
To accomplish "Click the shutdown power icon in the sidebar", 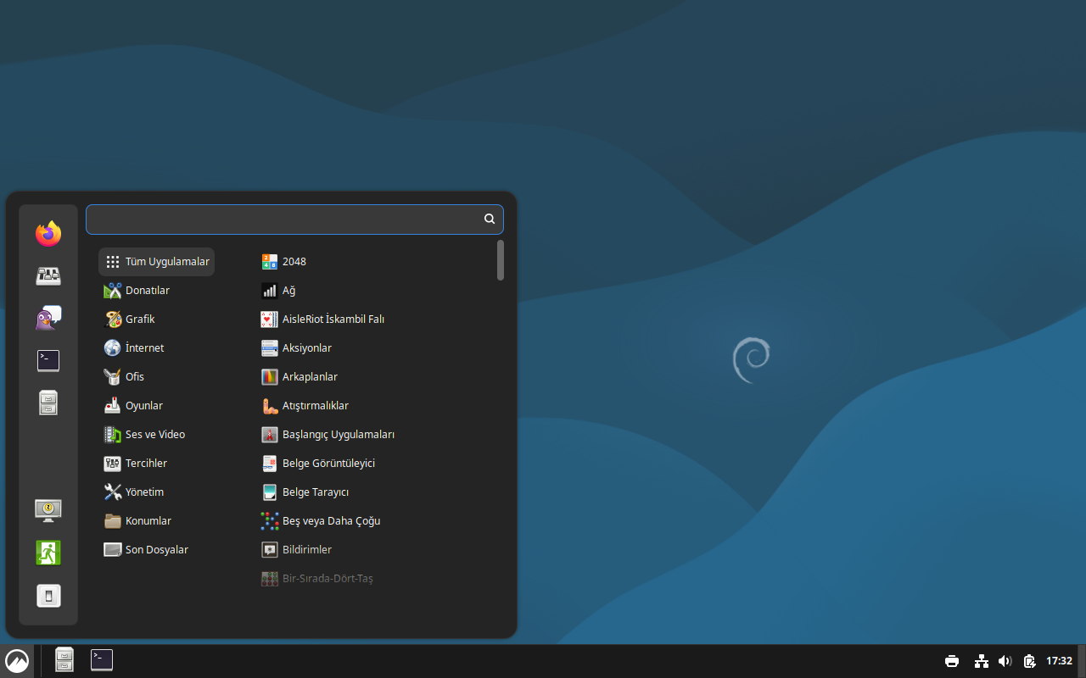I will tap(48, 596).
